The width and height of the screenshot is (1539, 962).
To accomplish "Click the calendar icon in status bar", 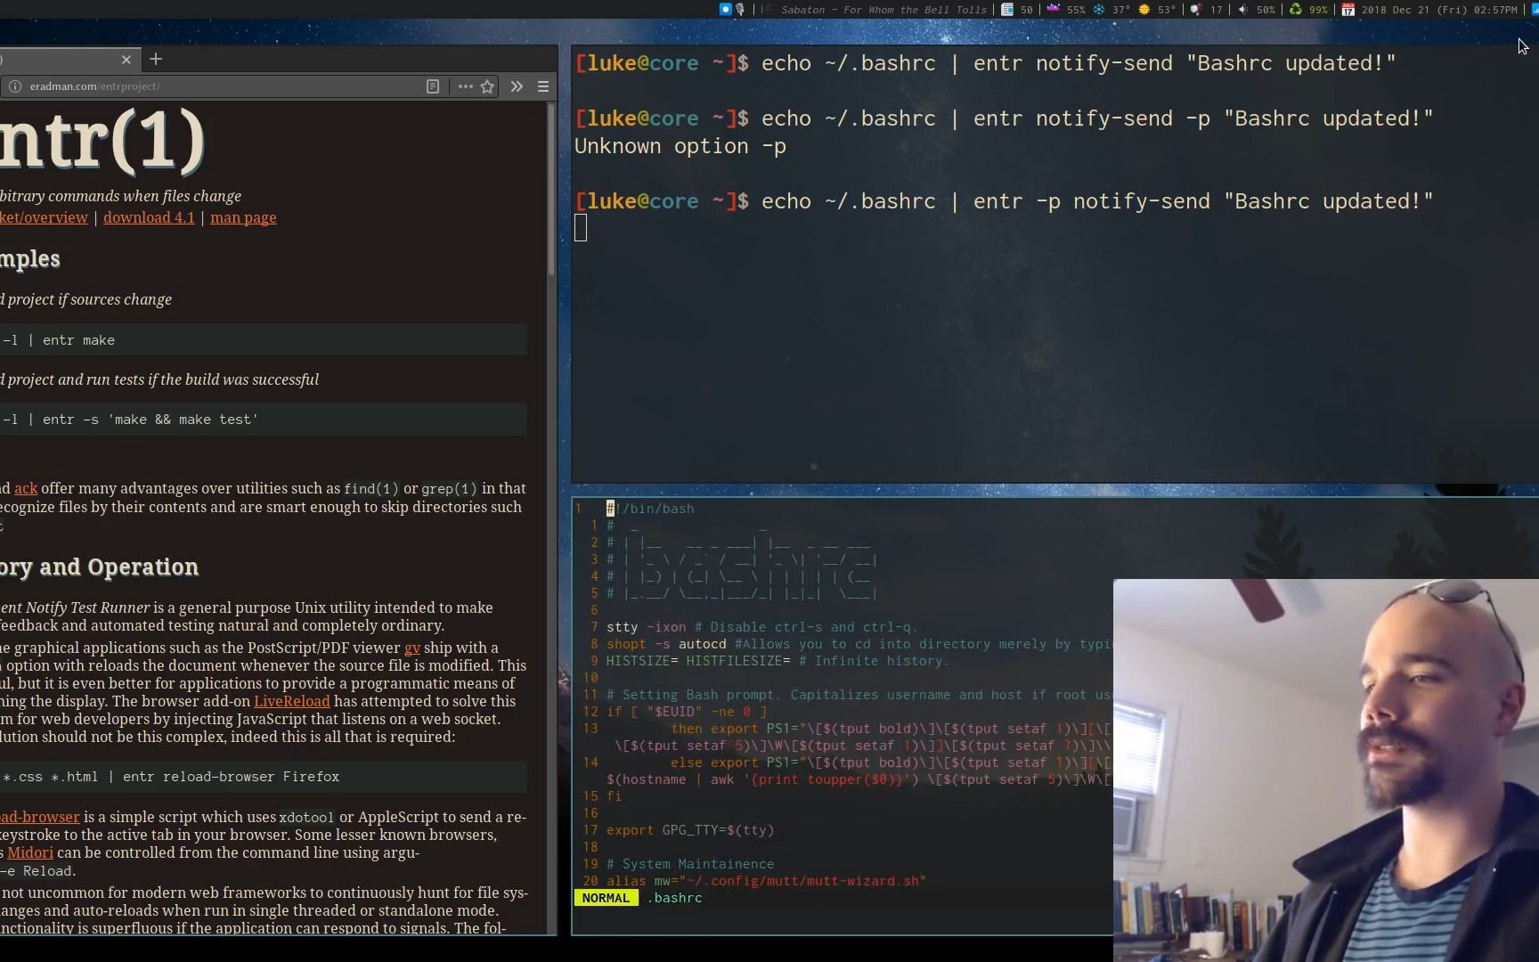I will click(x=1348, y=10).
